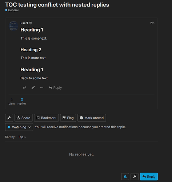Click the bell notification button beside bottom Reply
This screenshot has height=182, width=172.
click(125, 177)
